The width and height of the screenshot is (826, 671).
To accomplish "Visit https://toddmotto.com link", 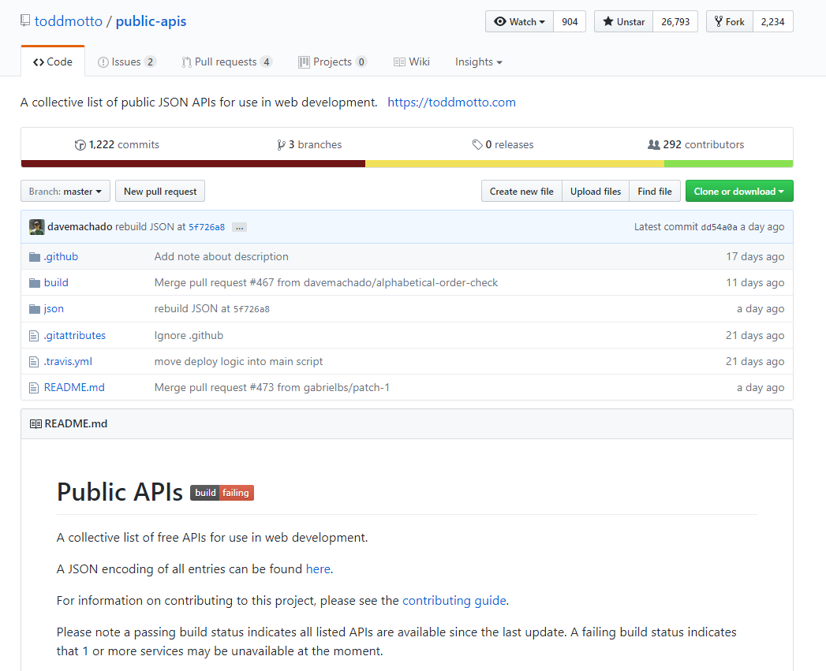I will (x=451, y=103).
